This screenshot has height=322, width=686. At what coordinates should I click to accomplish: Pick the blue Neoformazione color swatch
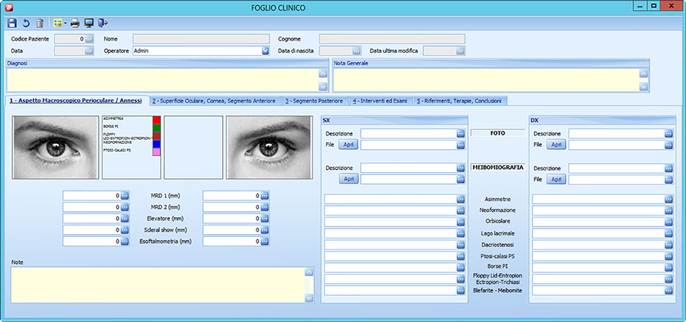click(156, 144)
